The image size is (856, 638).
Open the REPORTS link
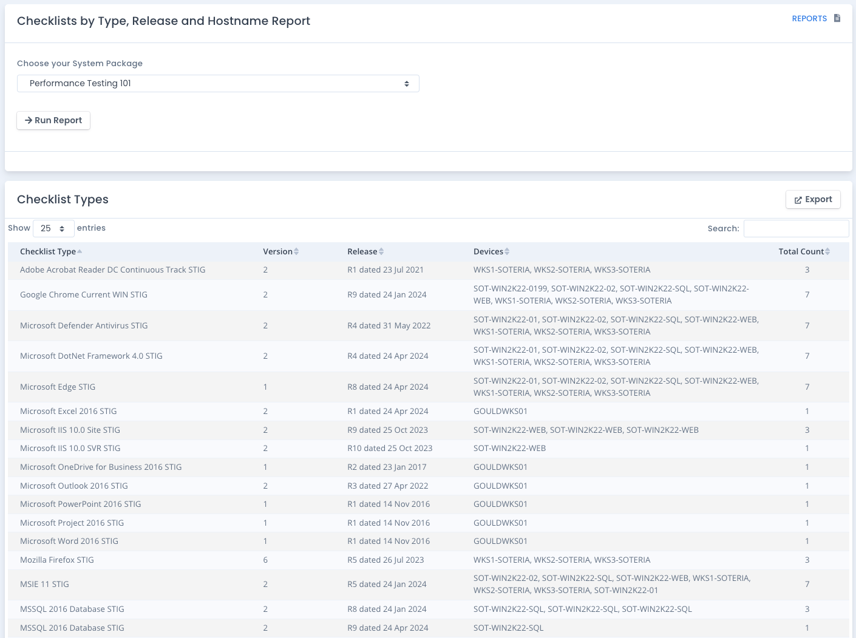[x=809, y=19]
